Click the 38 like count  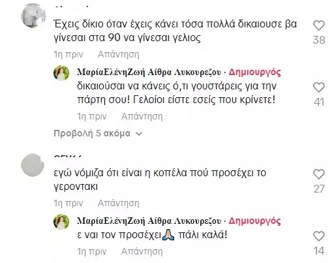[319, 40]
